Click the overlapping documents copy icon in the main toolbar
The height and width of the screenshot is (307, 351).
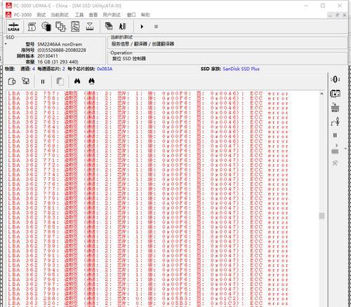tap(60, 27)
